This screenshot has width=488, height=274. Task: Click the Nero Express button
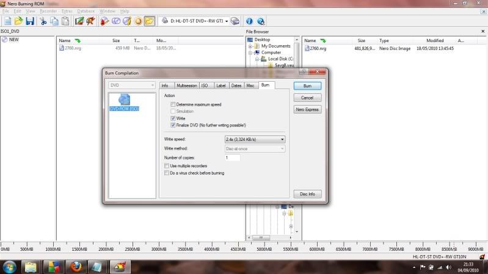click(x=307, y=109)
